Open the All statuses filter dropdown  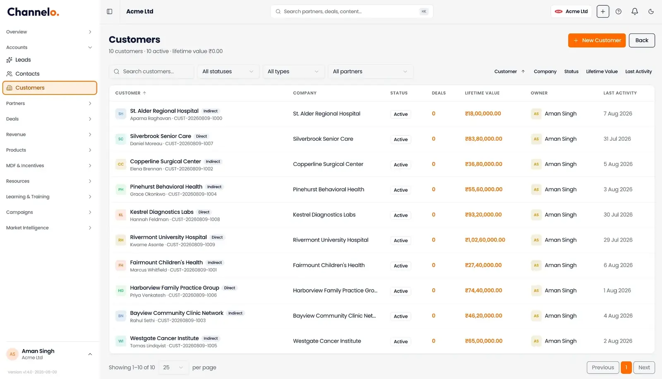pos(228,72)
